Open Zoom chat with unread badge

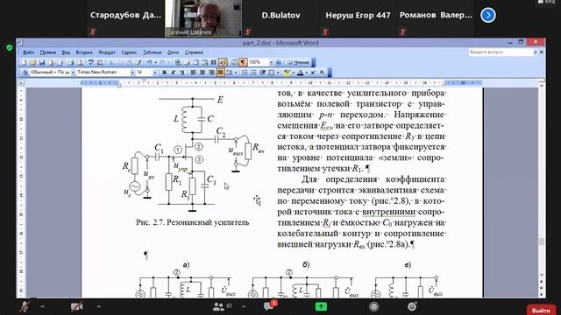tap(270, 306)
